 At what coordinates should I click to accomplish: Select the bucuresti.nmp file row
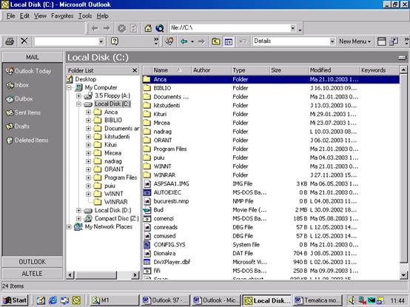click(x=271, y=201)
